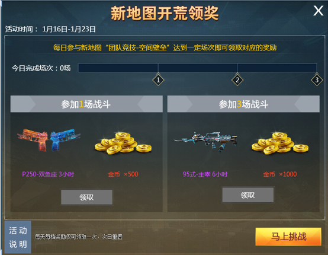Click diamond milestone marker 2
328x255 pixels.
pyautogui.click(x=237, y=80)
